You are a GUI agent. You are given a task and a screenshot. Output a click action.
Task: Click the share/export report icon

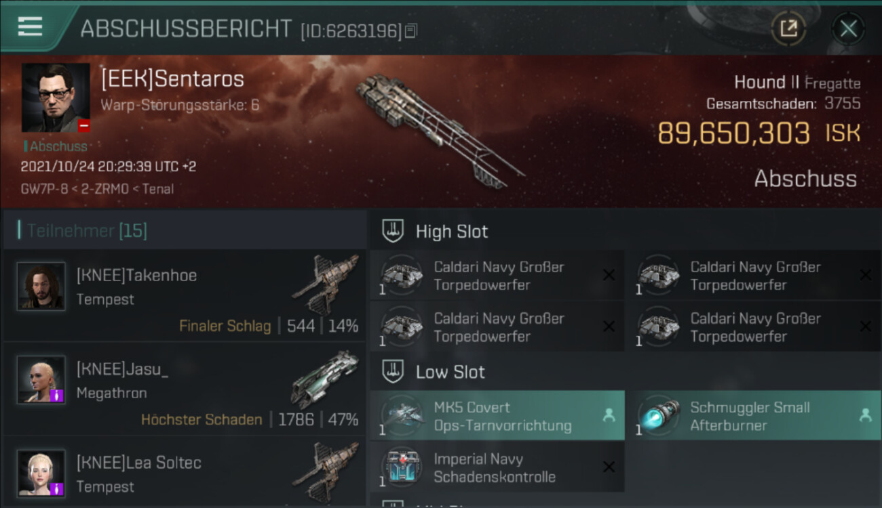click(x=788, y=28)
